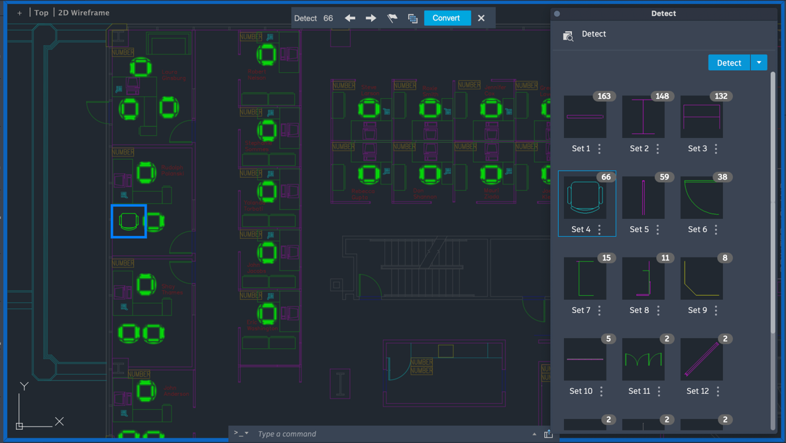Open the 2D Wireframe visual style menu

84,13
